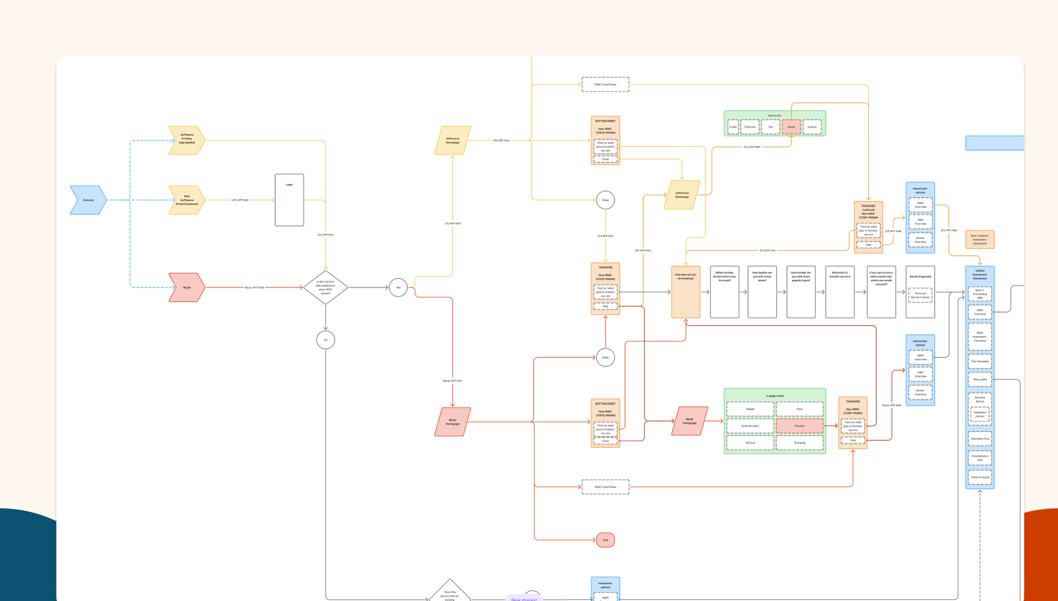Click the Education Flow box
Screen dimensions: 1058x601
coord(980,439)
